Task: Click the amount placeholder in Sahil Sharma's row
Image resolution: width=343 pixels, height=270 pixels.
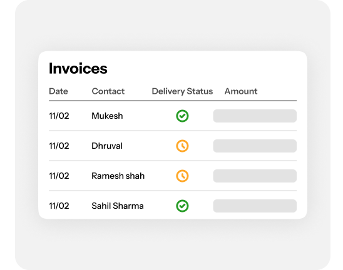Action: (255, 206)
